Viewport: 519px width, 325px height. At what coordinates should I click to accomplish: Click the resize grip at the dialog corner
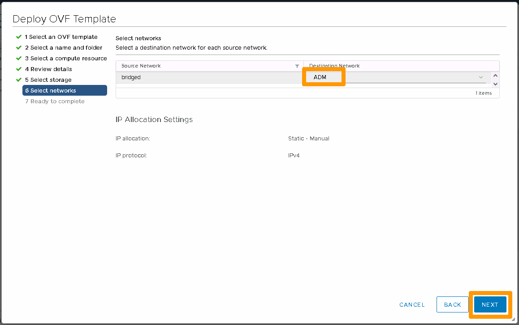pos(513,319)
